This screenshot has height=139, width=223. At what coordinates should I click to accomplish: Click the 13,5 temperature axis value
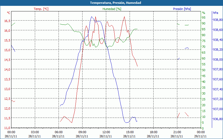8,79
